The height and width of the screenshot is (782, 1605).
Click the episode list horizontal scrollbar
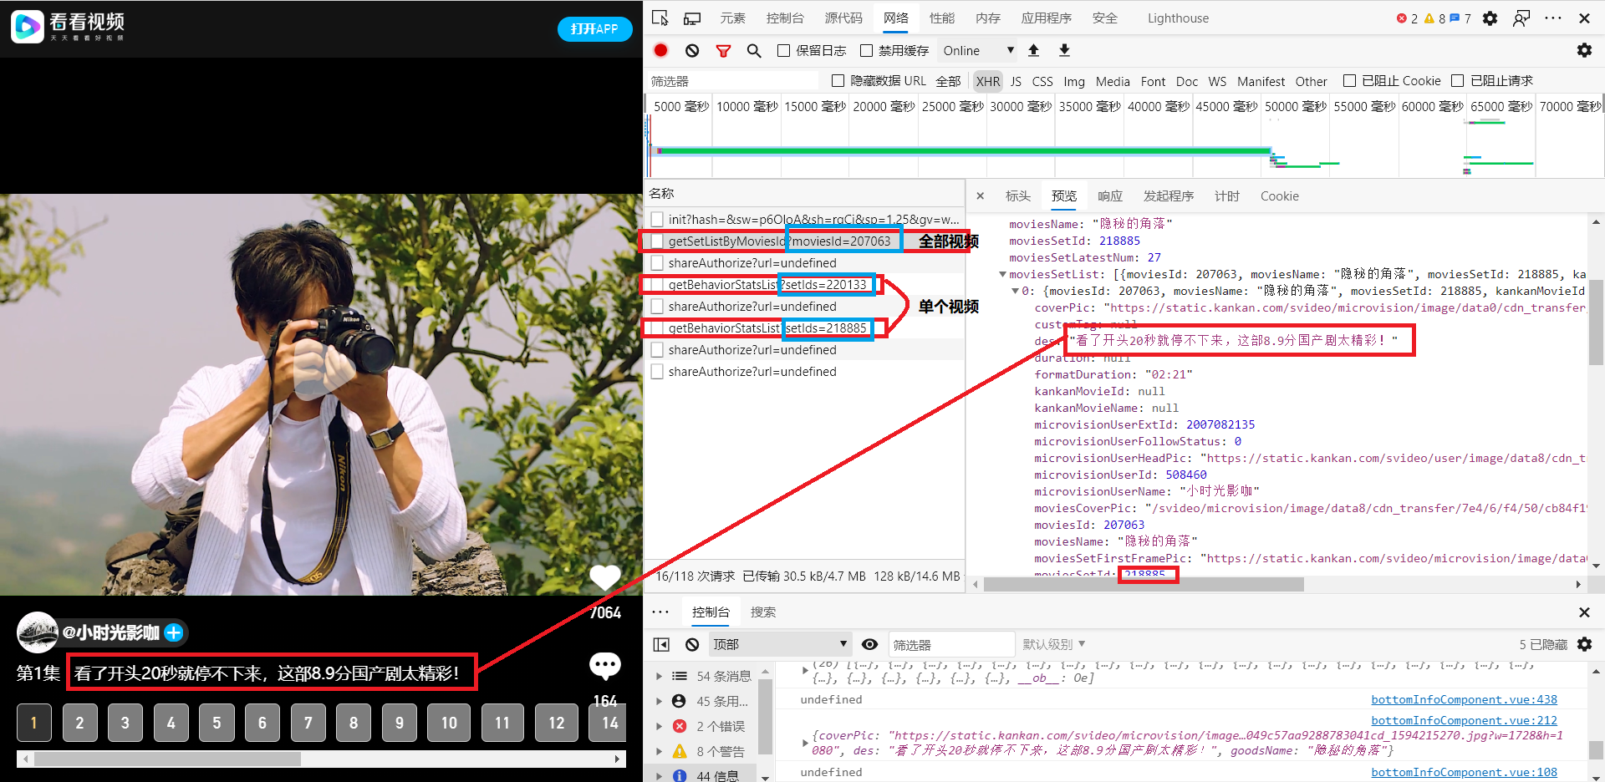(x=321, y=759)
